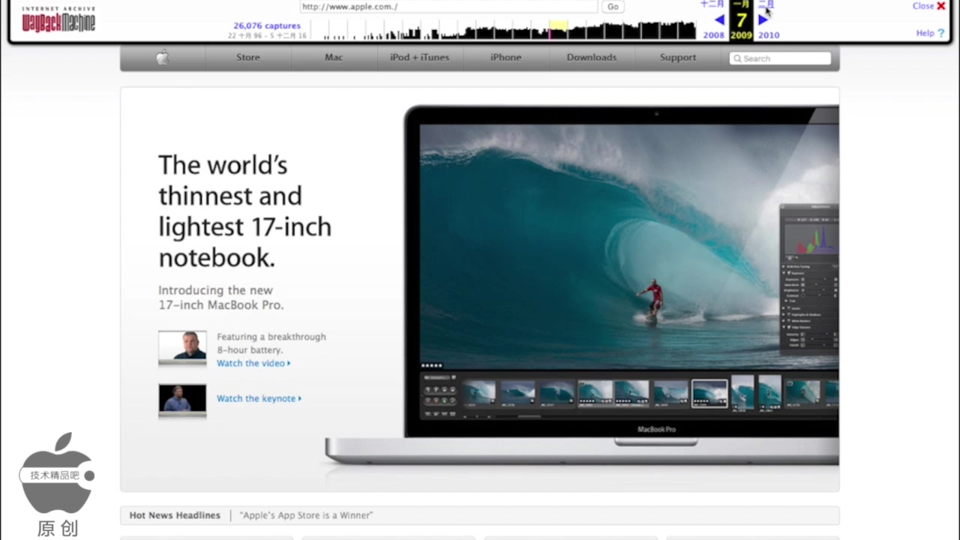960x540 pixels.
Task: Click the previous month link above the date
Action: 712,4
